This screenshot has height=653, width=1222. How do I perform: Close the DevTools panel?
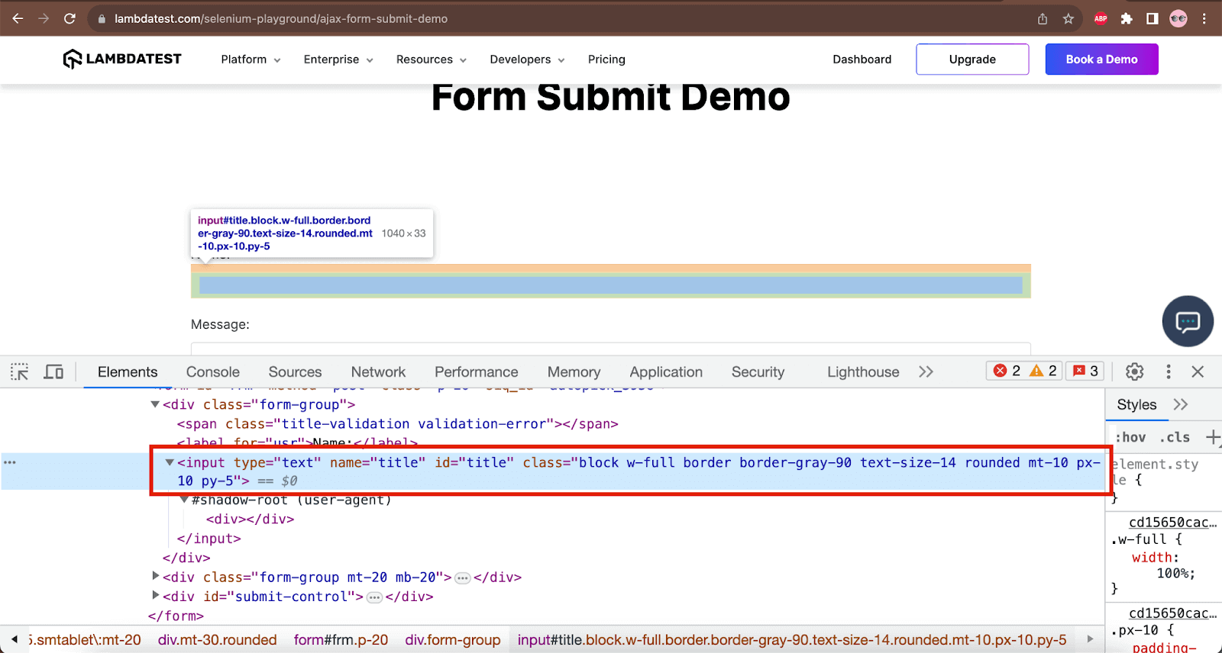[1198, 372]
